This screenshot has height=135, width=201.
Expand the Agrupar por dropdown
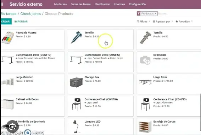point(163,22)
